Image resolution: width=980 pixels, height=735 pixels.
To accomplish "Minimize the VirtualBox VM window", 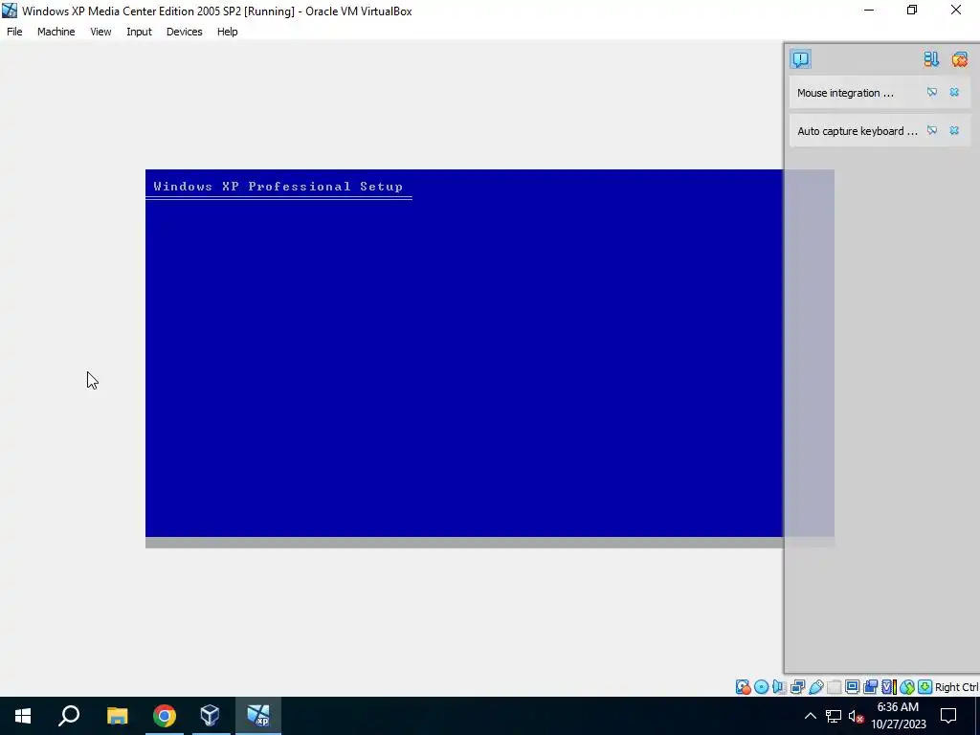I will 869,11.
